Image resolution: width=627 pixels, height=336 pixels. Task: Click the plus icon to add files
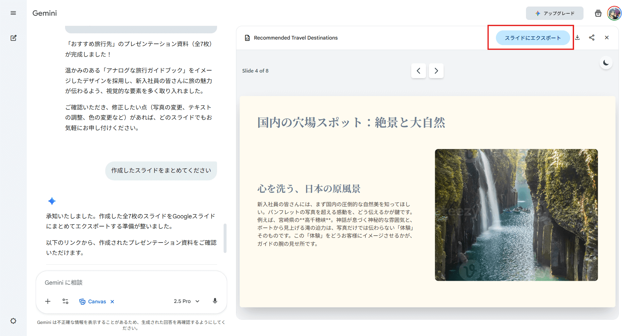[x=48, y=301]
